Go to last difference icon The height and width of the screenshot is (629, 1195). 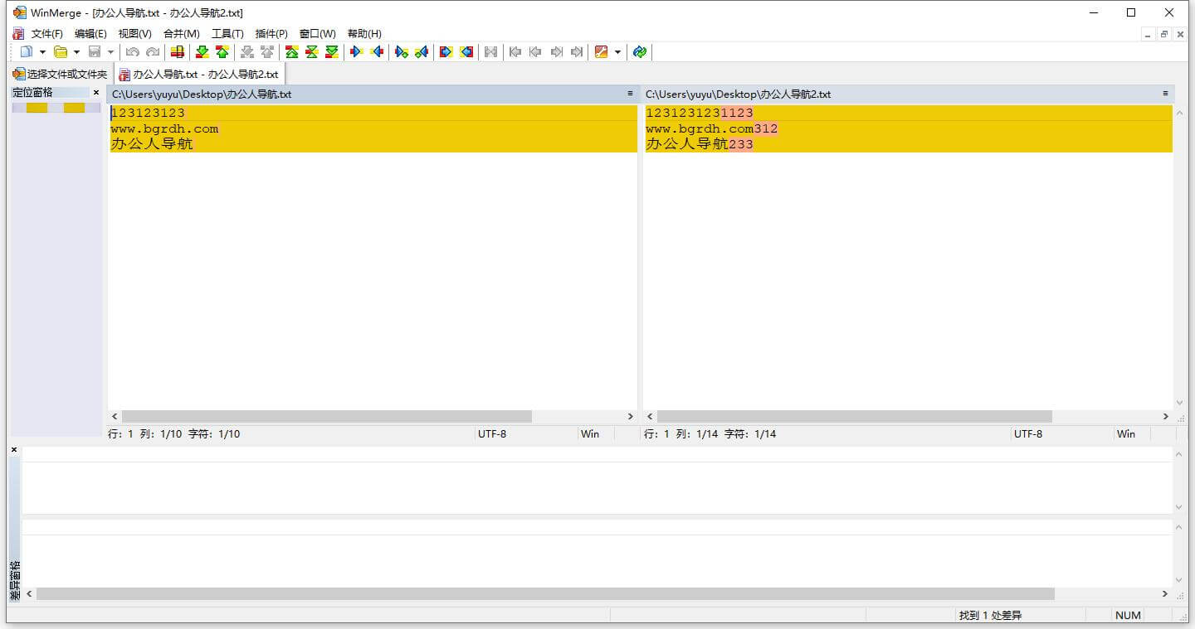tap(331, 52)
